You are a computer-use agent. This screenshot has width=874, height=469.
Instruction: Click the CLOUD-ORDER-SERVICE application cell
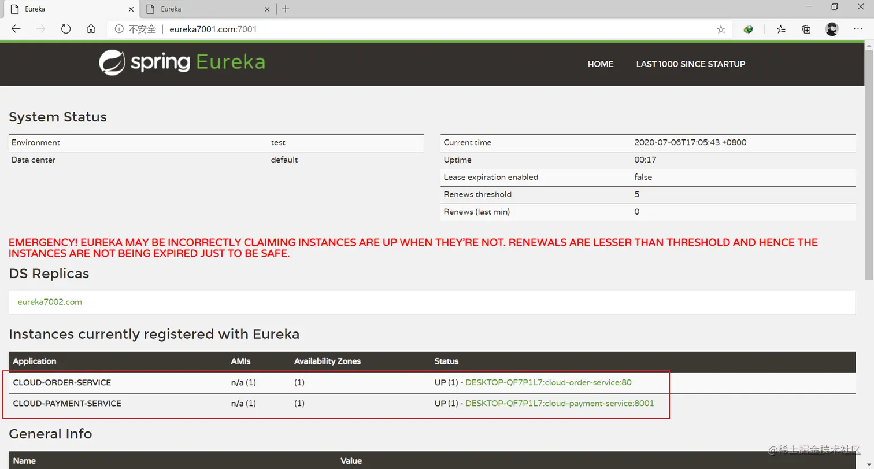click(x=62, y=382)
